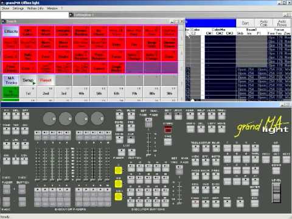Screen dimensions: 292x219
Task: Click executor fader 10 handle
Action: click(x=108, y=179)
